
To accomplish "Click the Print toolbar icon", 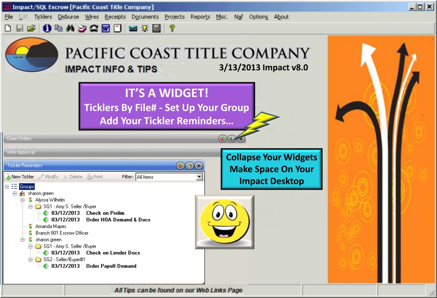I will [x=93, y=28].
